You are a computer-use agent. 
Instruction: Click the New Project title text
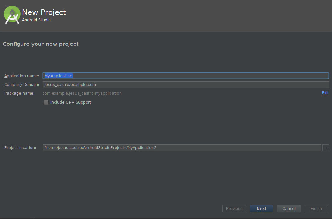44,12
